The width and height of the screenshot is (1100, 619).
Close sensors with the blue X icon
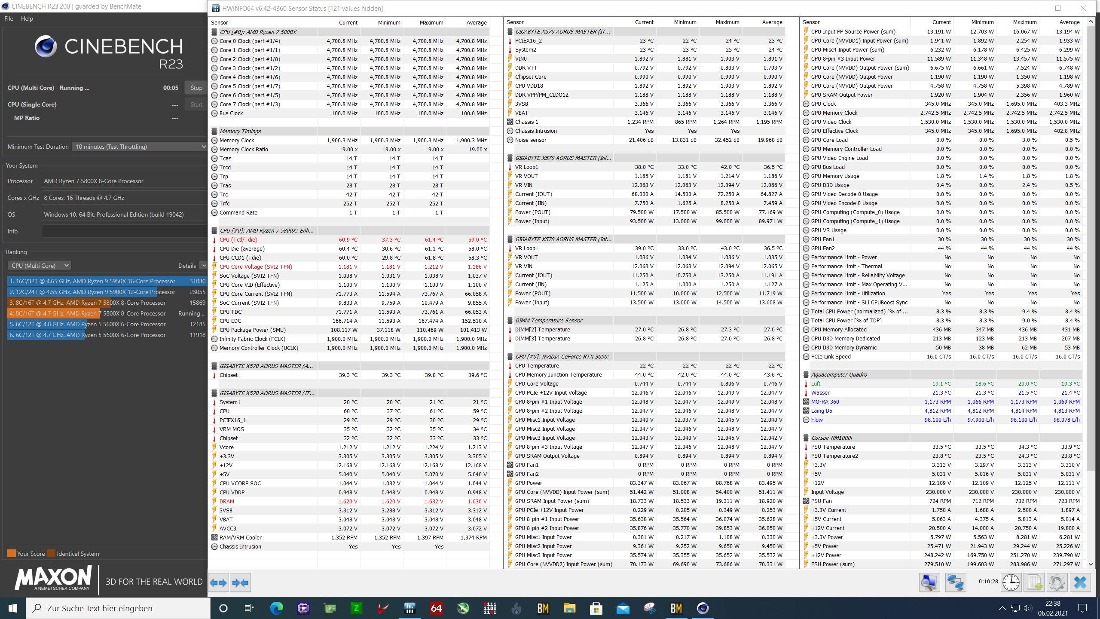pos(1080,583)
